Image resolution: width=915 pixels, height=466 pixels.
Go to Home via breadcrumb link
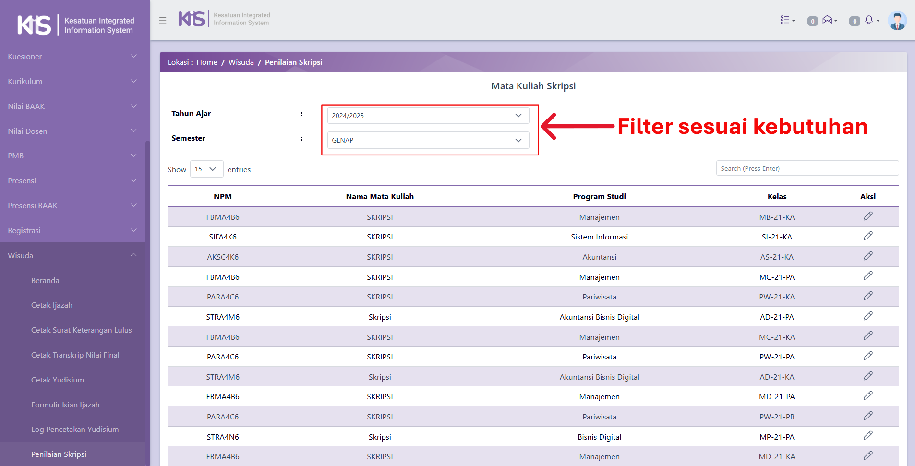[x=207, y=62]
